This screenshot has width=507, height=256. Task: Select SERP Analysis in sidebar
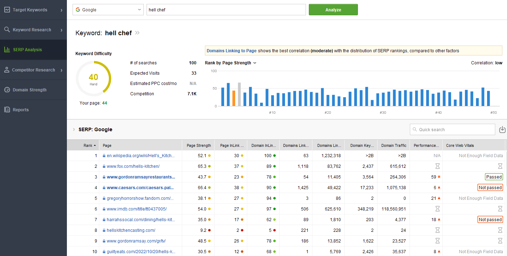33,50
